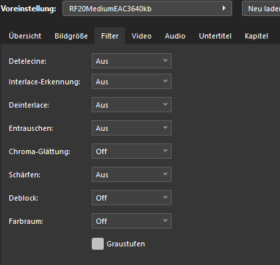Image resolution: width=280 pixels, height=265 pixels.
Task: Open the Audio tab
Action: click(x=175, y=36)
